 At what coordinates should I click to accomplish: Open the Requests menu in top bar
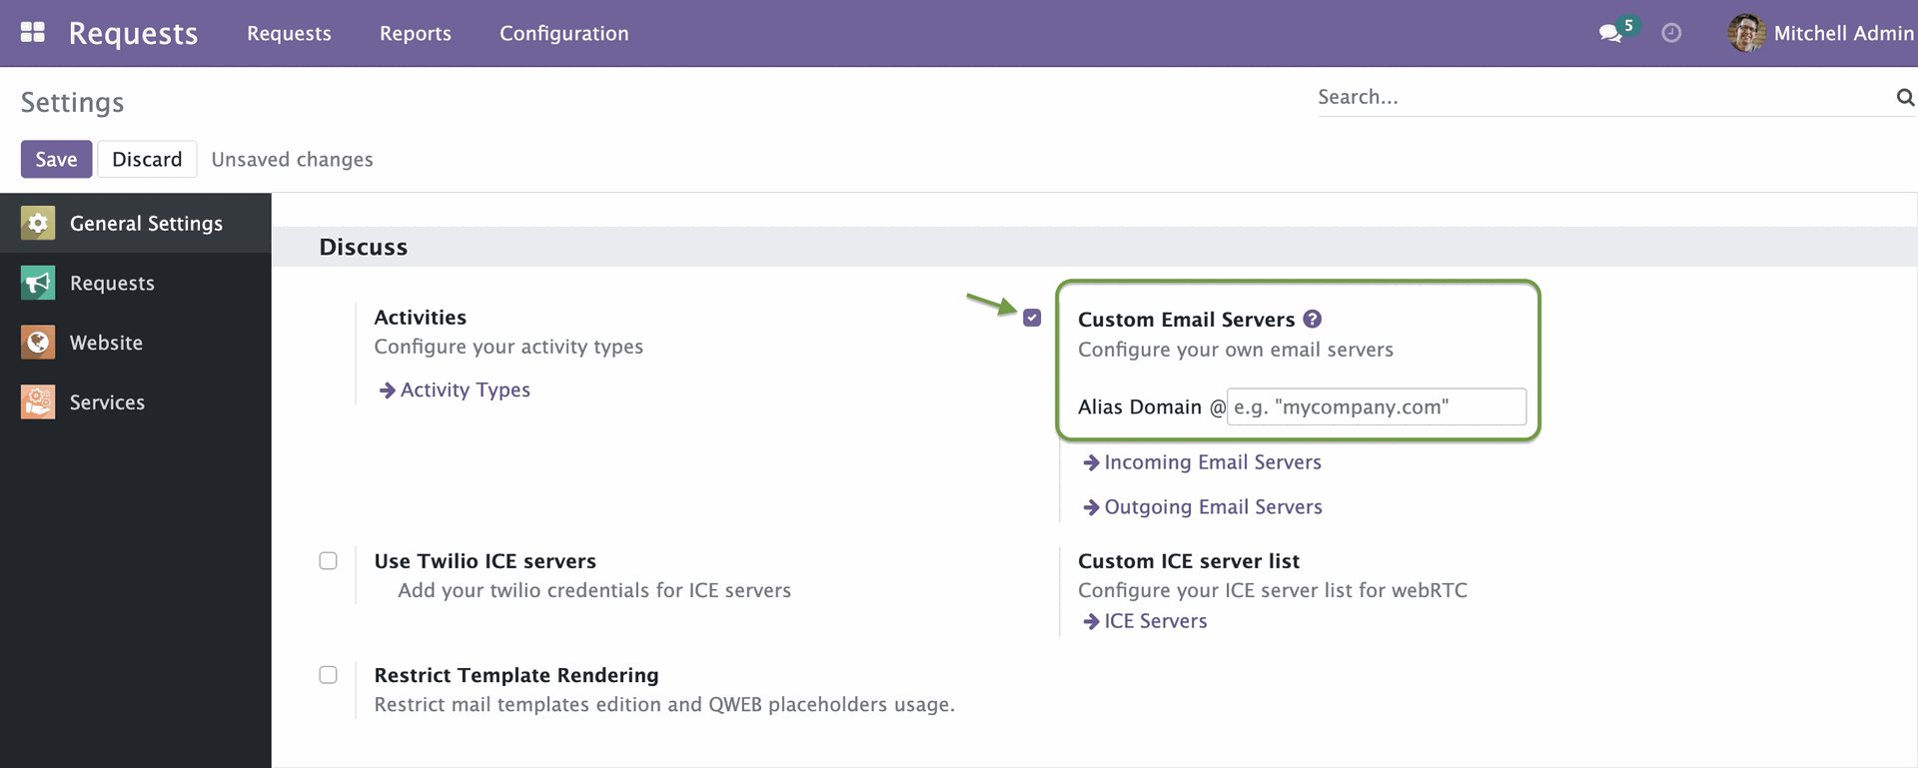[x=289, y=33]
